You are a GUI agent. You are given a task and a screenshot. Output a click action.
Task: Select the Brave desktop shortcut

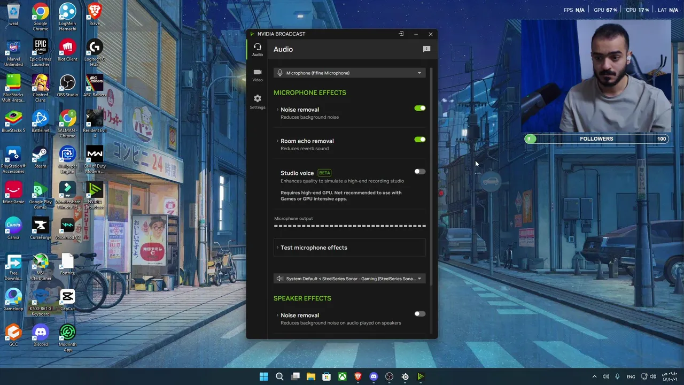pos(95,14)
